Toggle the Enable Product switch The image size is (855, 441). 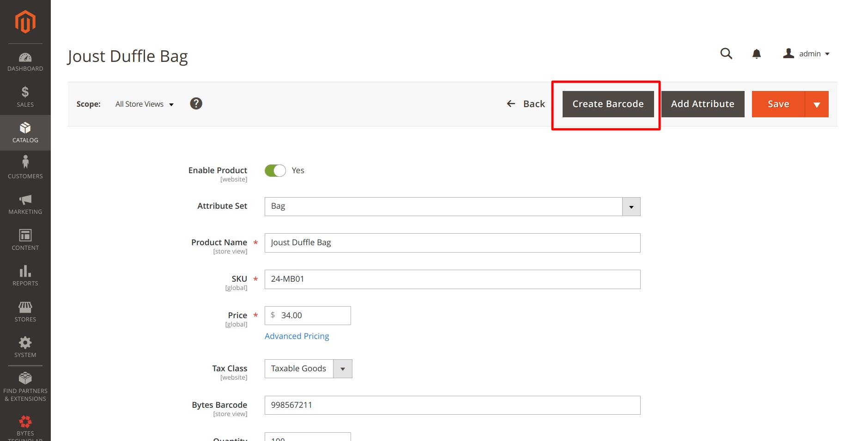[x=275, y=170]
